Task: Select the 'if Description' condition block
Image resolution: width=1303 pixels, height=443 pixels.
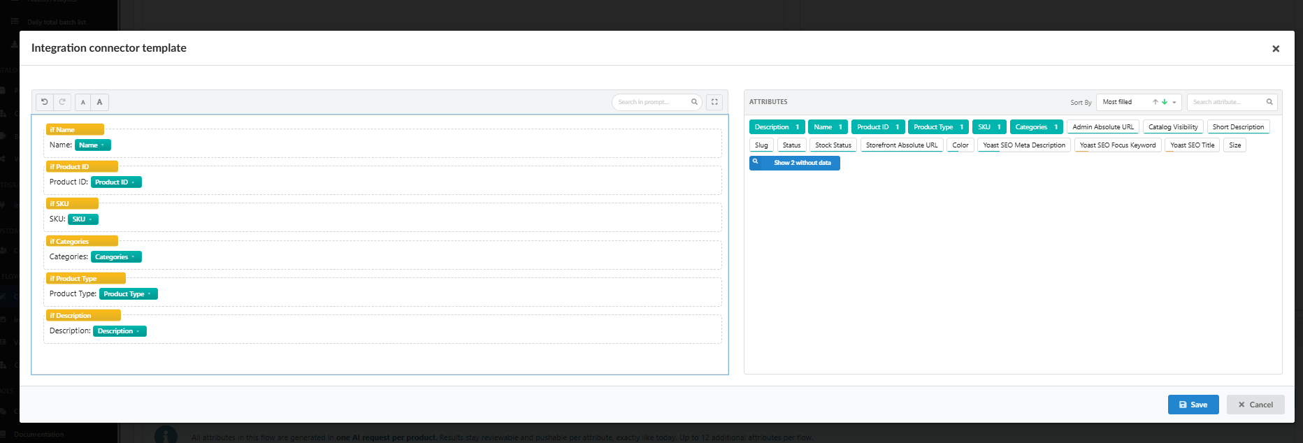Action: [83, 315]
